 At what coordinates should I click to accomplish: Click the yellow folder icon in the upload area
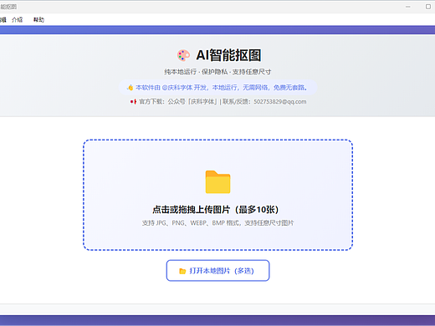(217, 182)
